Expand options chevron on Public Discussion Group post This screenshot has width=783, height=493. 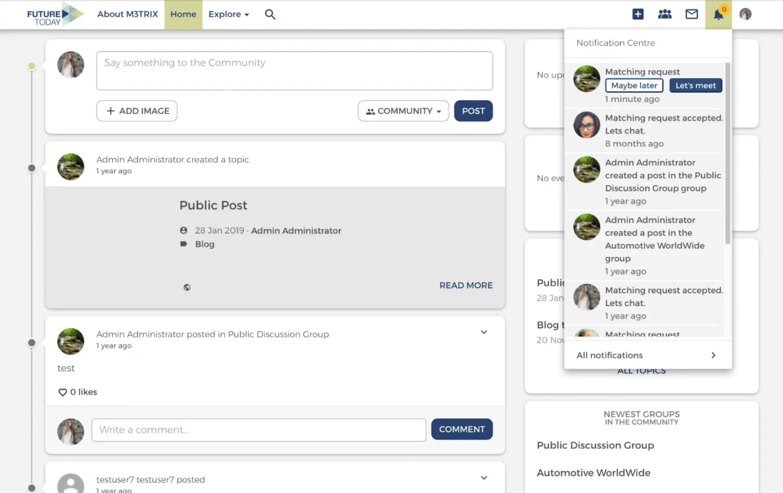[484, 332]
